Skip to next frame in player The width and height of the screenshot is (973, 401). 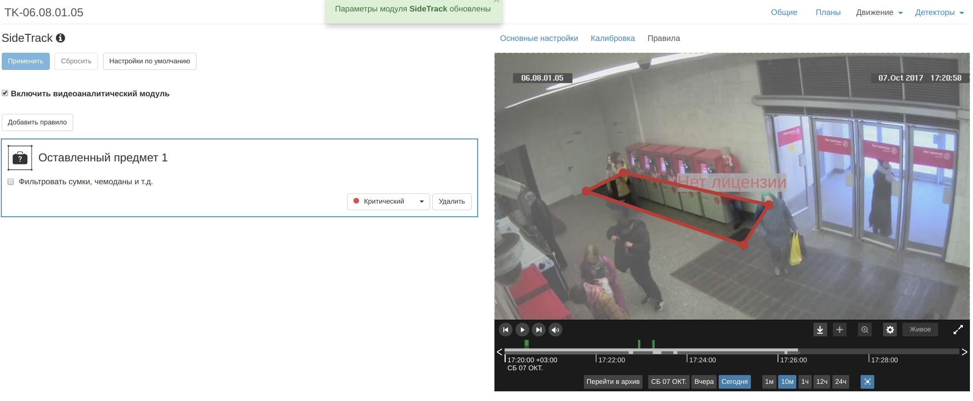[538, 330]
